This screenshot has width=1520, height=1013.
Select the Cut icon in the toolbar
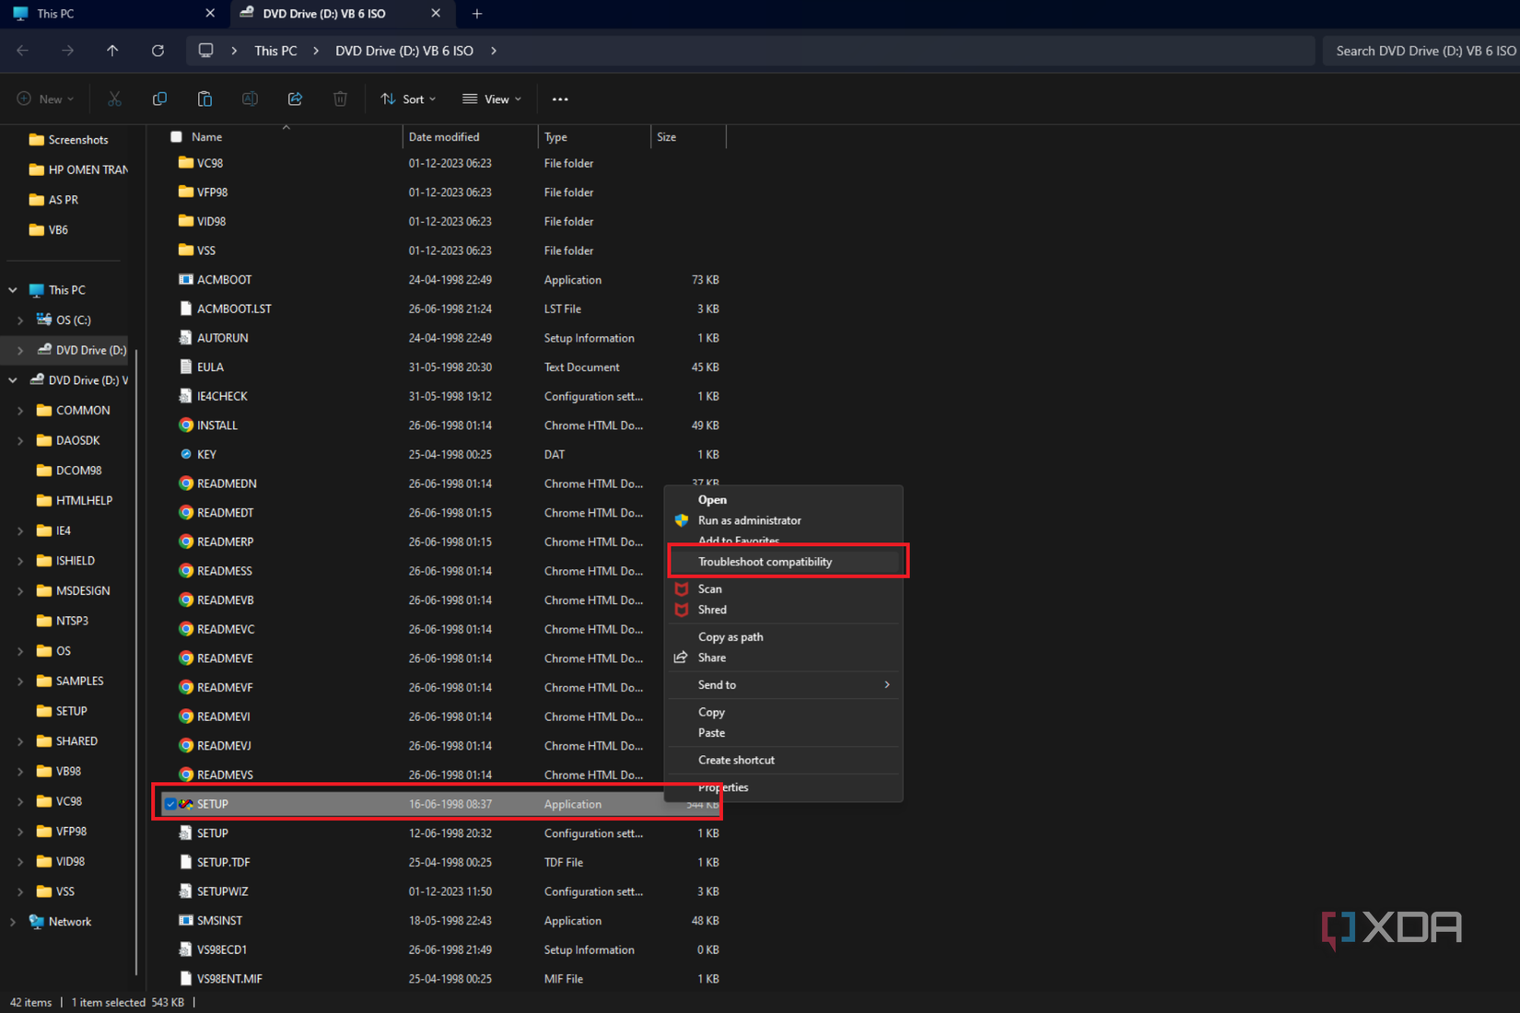114,99
